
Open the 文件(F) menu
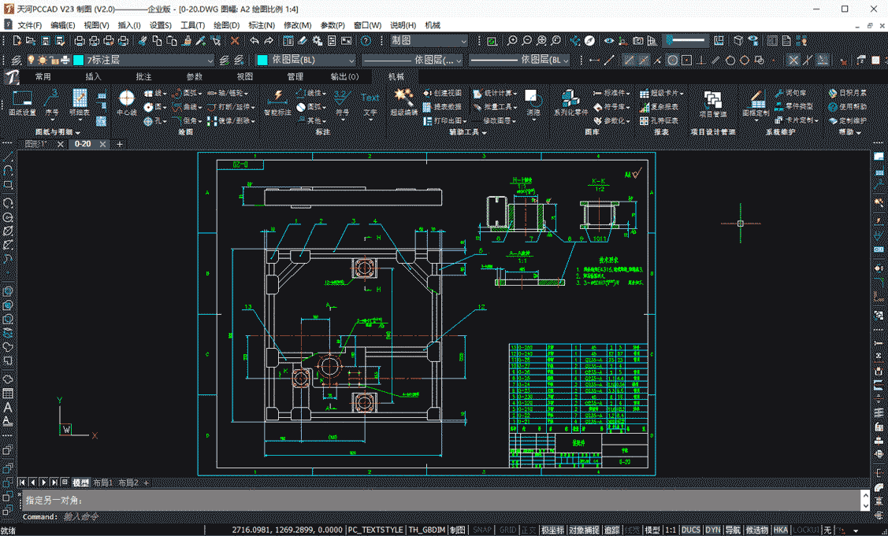pyautogui.click(x=29, y=25)
